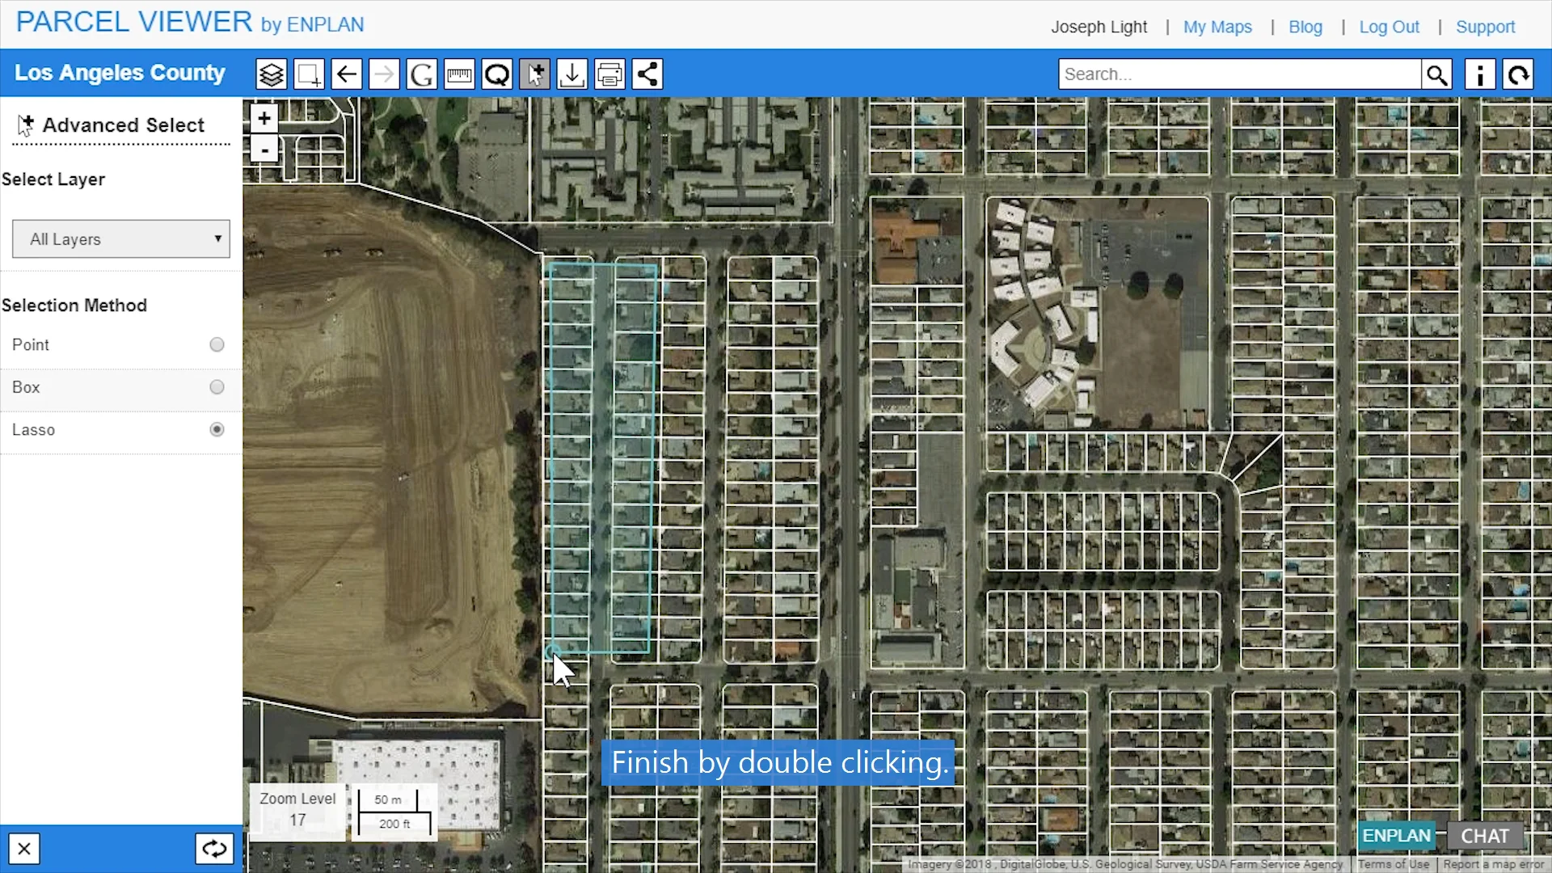Click the Joseph Light user name
The image size is (1552, 873).
point(1099,27)
